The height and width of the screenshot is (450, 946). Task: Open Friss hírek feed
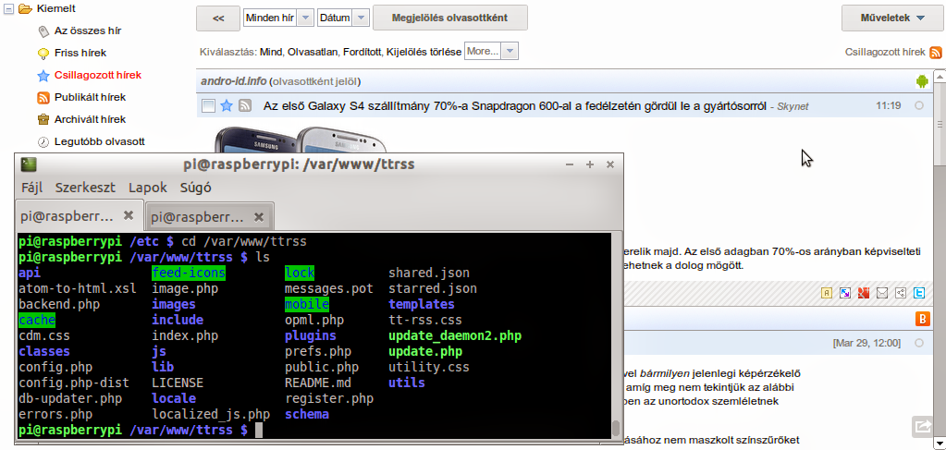point(80,53)
